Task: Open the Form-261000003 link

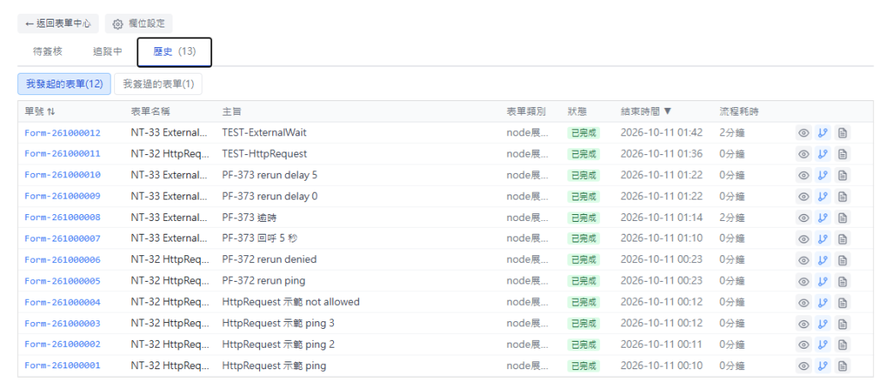Action: coord(63,324)
